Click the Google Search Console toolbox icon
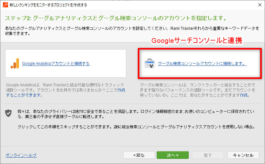 150,64
